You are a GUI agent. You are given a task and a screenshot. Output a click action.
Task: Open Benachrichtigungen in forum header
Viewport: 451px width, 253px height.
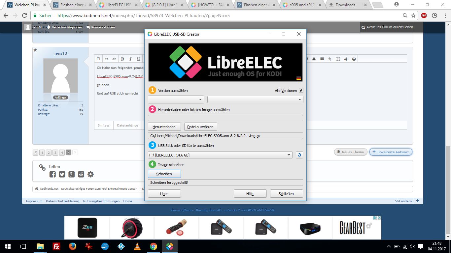pyautogui.click(x=64, y=27)
